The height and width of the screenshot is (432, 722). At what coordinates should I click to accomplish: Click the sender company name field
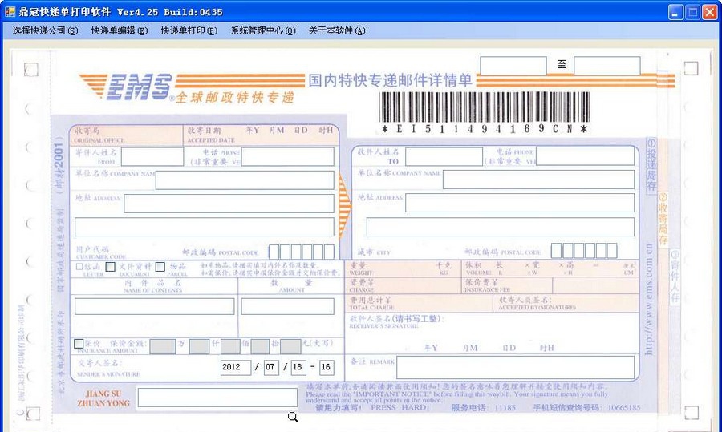tap(245, 180)
